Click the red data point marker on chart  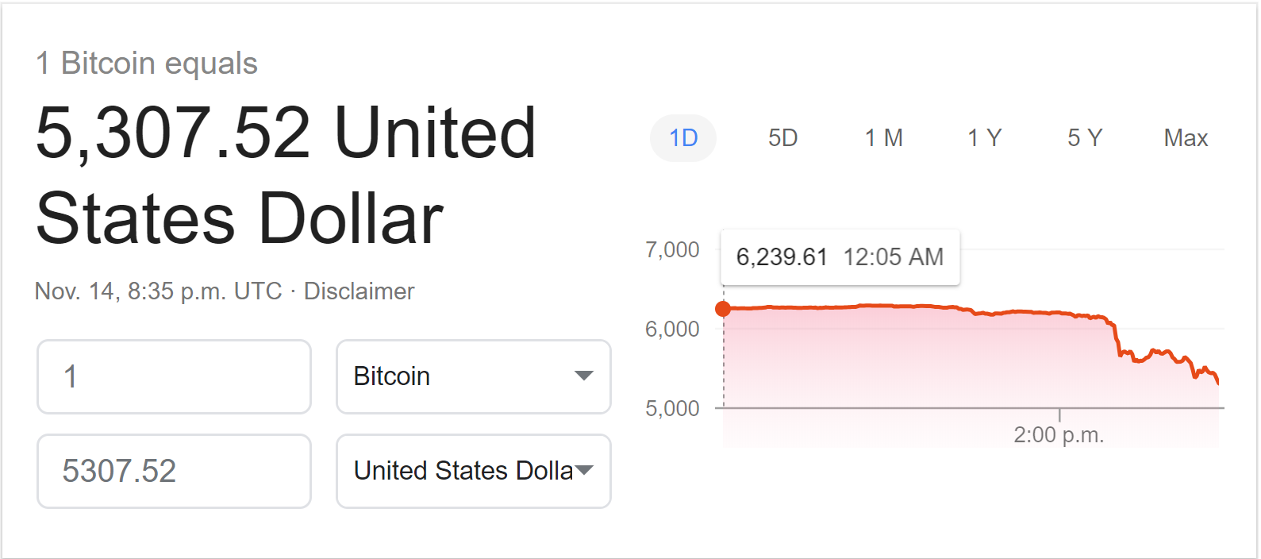[x=723, y=309]
